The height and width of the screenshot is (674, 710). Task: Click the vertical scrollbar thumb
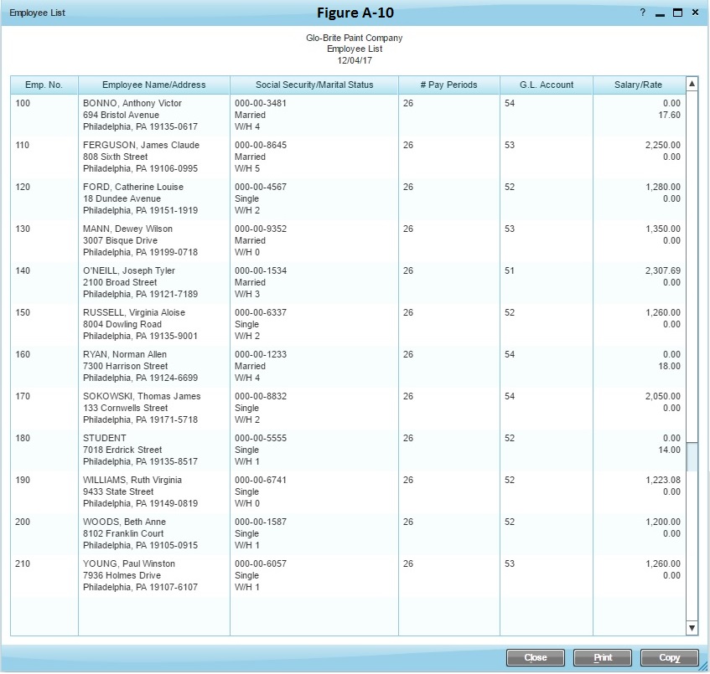(x=692, y=457)
